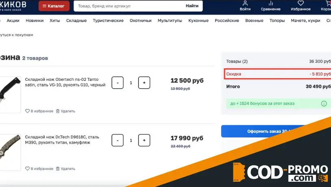Viewport: 331px width, 187px height.
Task: Add the Dr.Tech knife to В избранное
Action: (39, 169)
